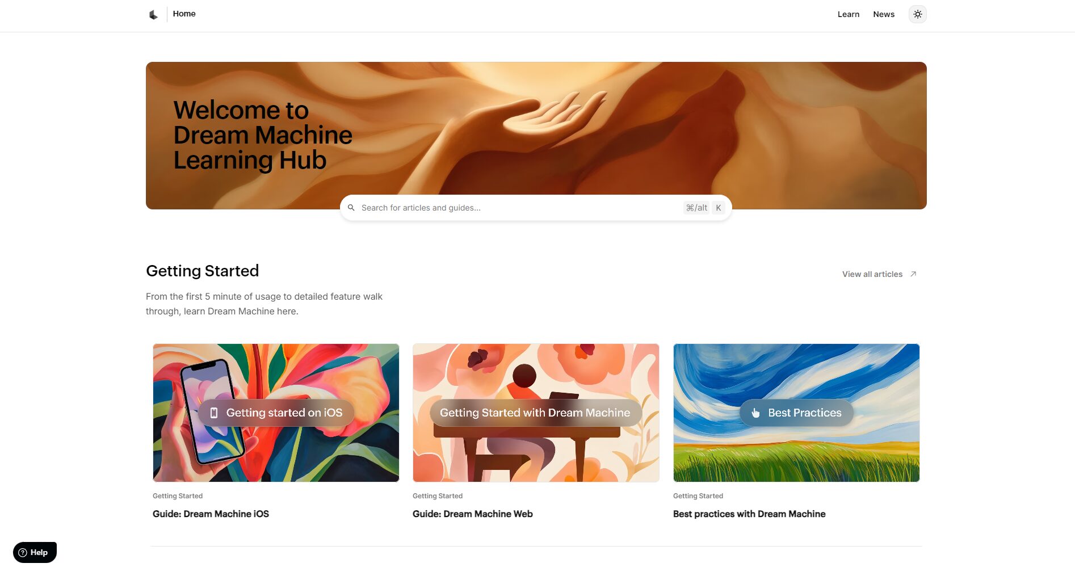Image resolution: width=1075 pixels, height=580 pixels.
Task: Toggle the light/dark theme sun icon
Action: [917, 14]
